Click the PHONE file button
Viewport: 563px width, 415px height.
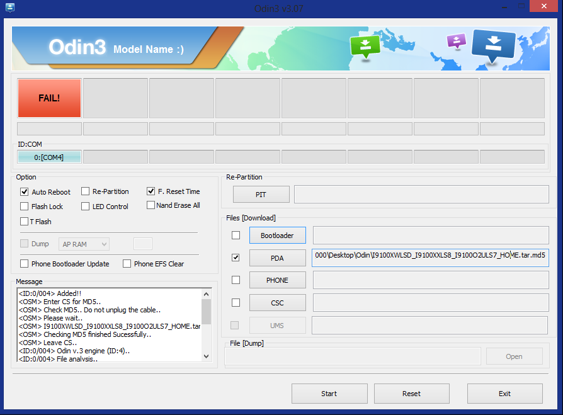click(278, 280)
